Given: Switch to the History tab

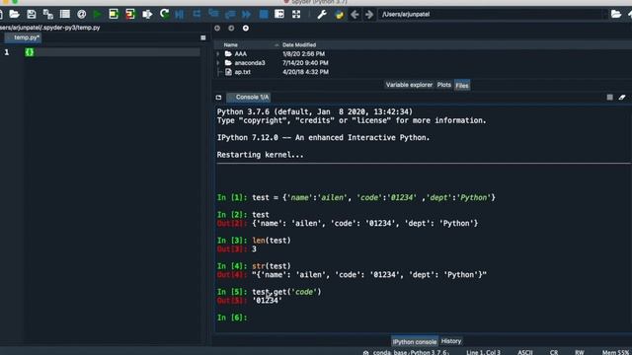Looking at the screenshot, I should (451, 341).
